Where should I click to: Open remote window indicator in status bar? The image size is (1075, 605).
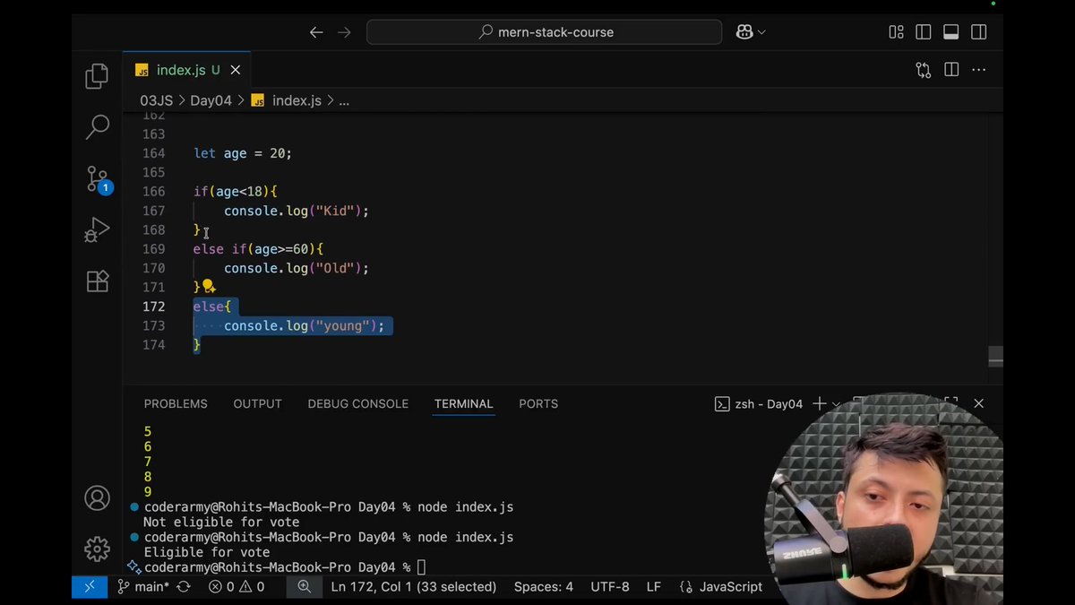point(89,587)
